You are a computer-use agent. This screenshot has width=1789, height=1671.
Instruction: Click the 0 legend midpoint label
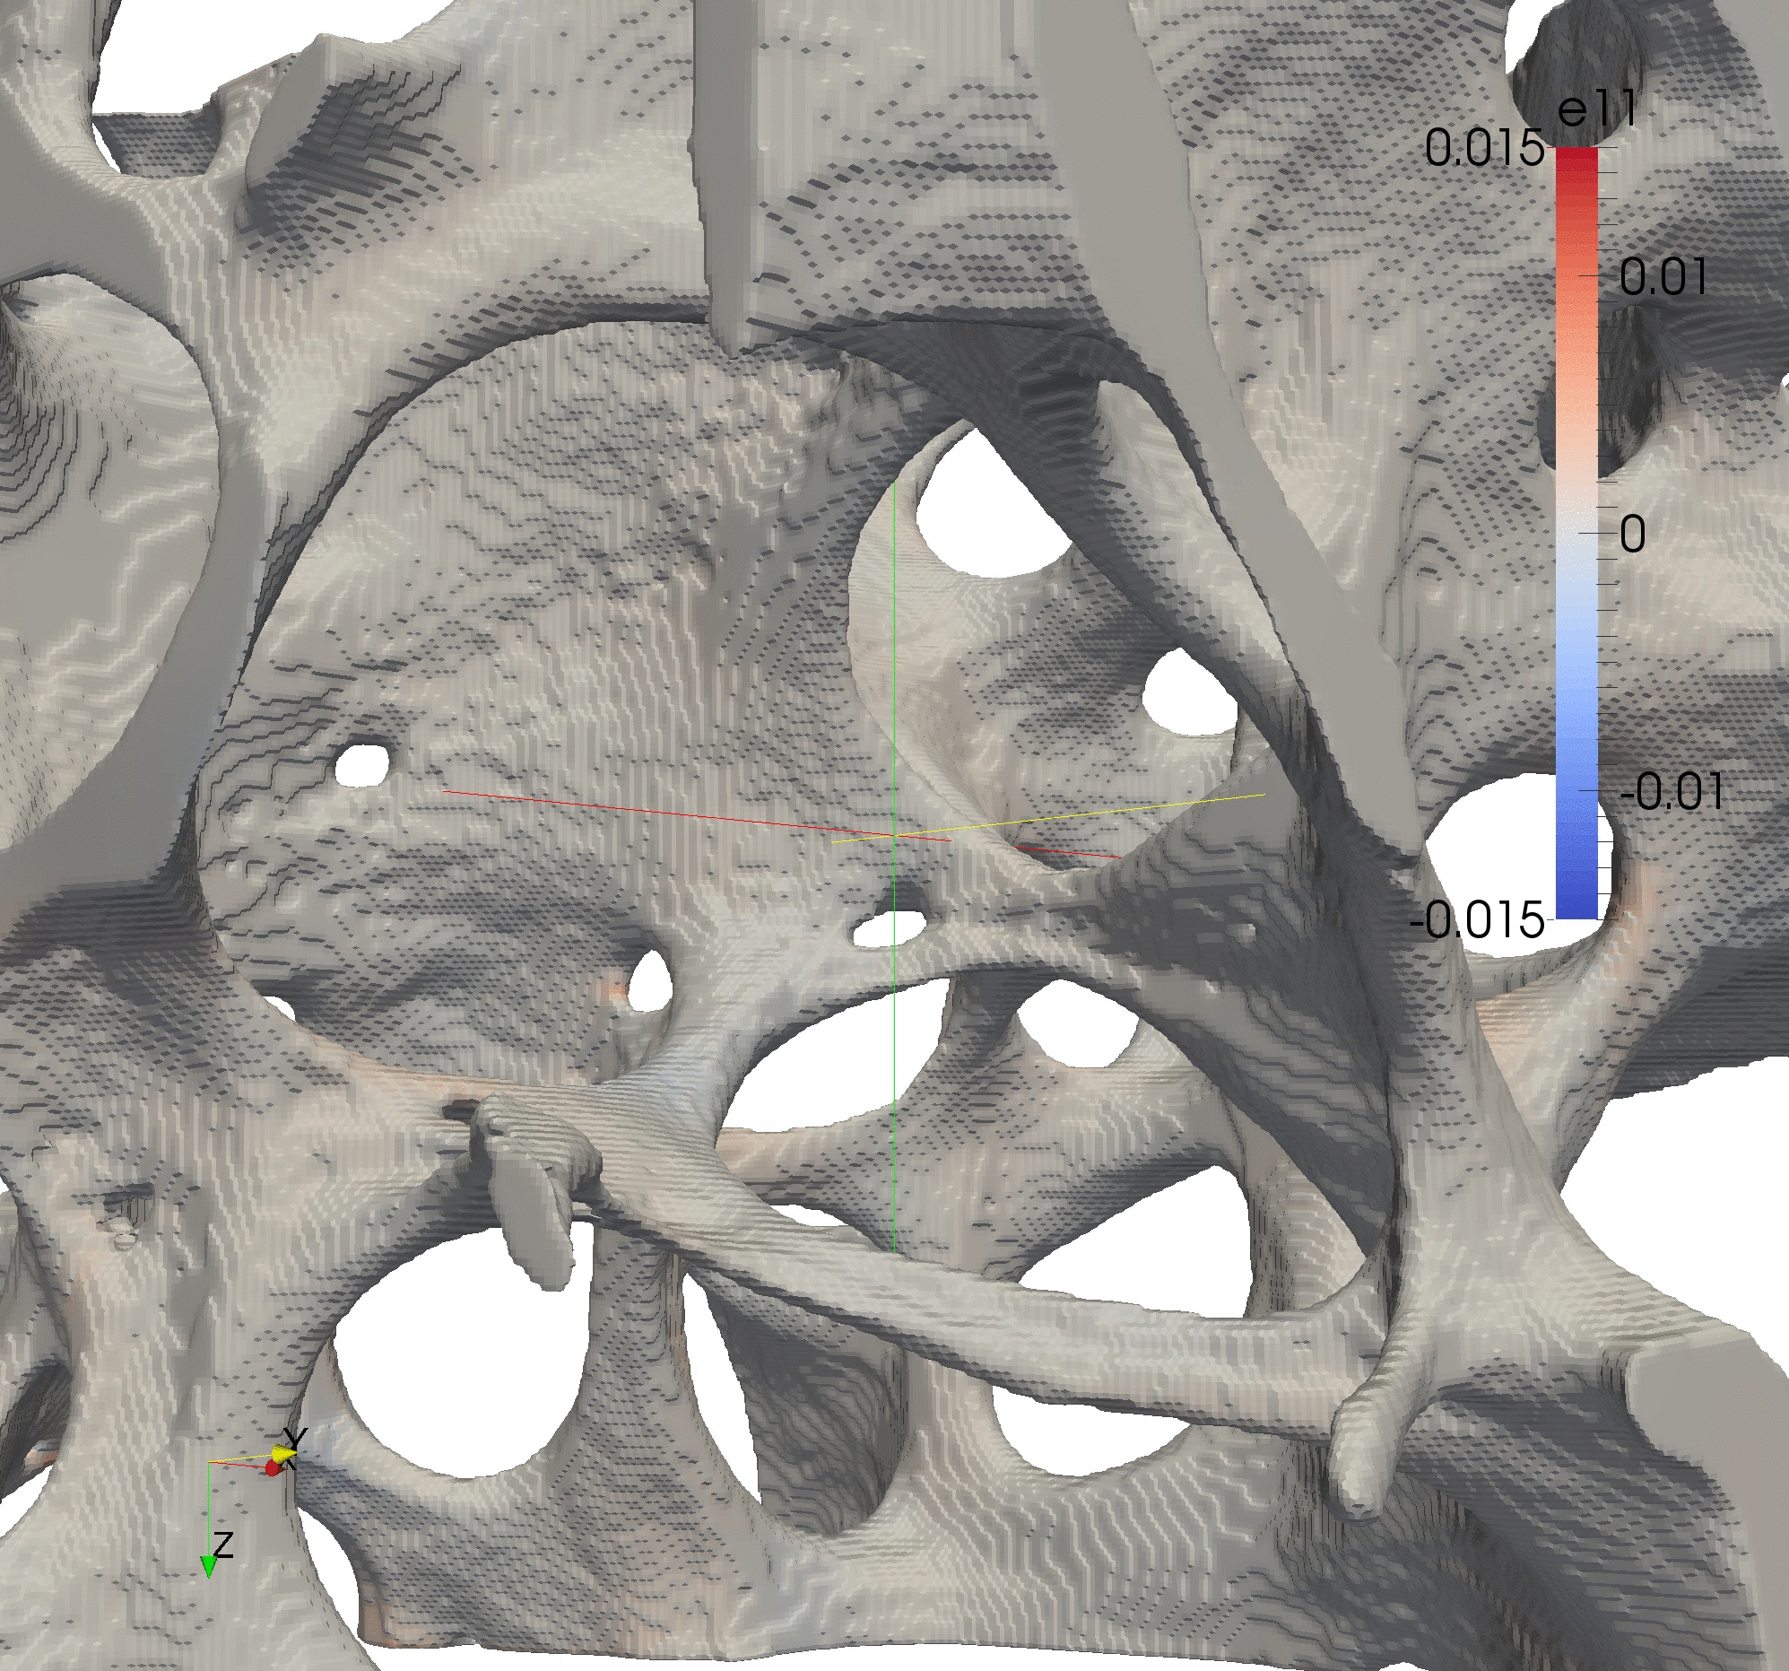click(1633, 534)
